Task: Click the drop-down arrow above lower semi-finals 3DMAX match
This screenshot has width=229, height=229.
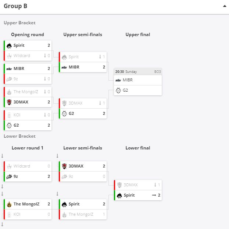Action: click(57, 156)
